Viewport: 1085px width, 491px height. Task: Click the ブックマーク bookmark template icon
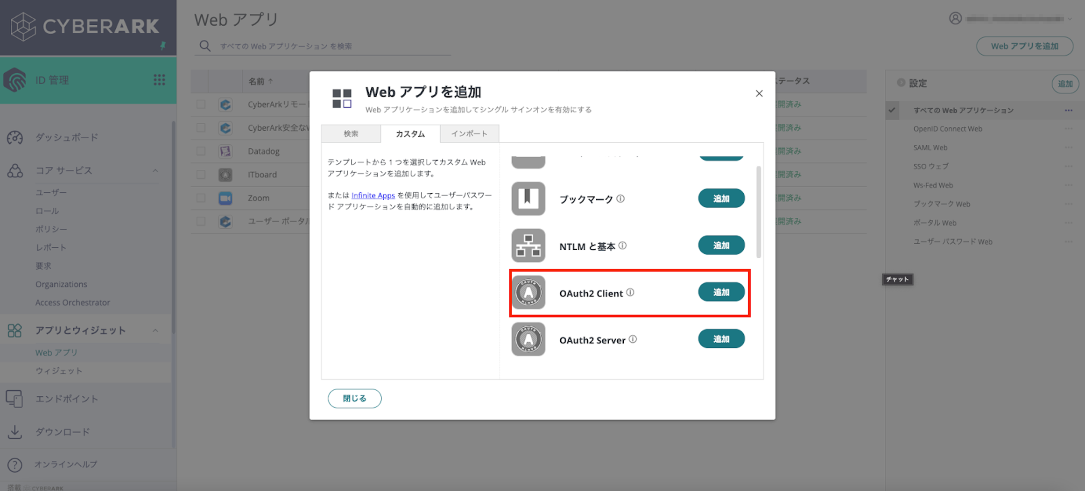coord(528,199)
